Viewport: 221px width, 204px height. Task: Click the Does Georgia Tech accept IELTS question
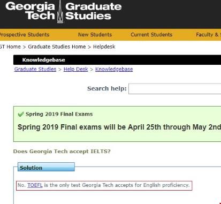click(x=62, y=152)
